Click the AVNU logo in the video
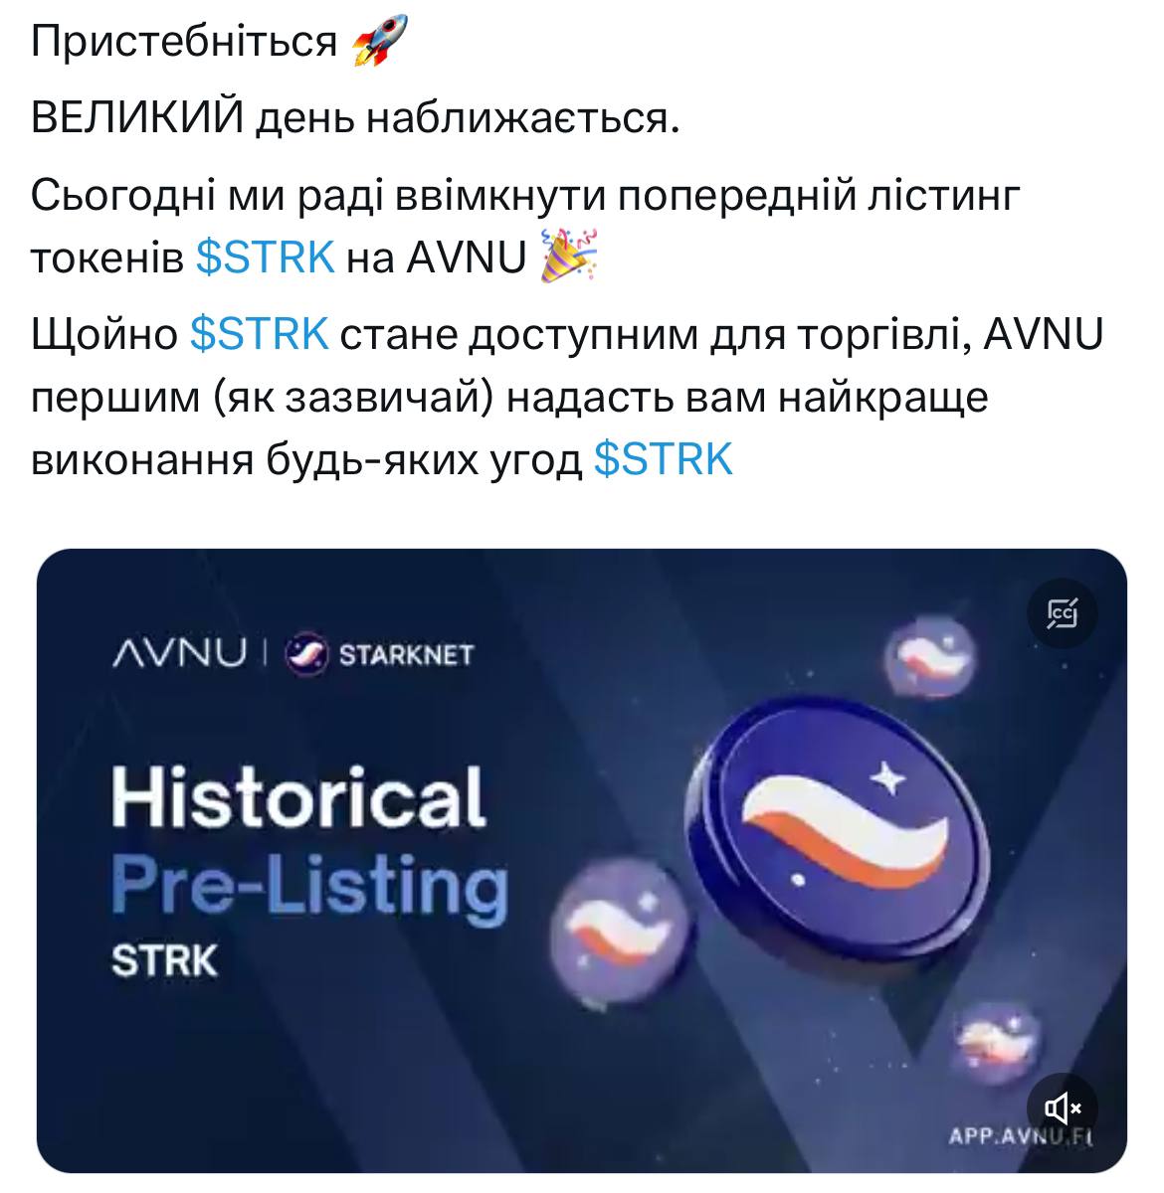Viewport: 1164px width, 1193px height. tap(179, 653)
